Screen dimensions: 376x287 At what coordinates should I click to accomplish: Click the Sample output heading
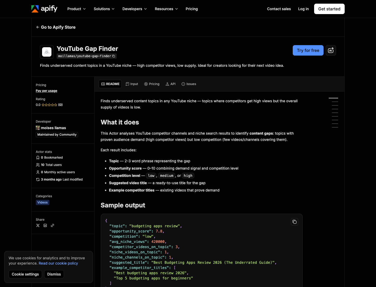tap(123, 205)
